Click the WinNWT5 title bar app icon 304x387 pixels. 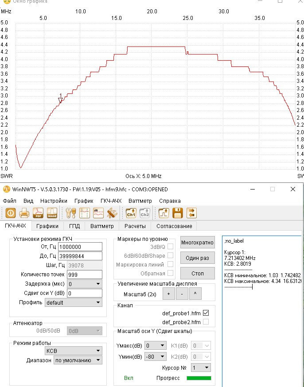(7, 190)
